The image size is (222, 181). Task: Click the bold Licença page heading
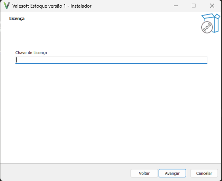point(17,19)
